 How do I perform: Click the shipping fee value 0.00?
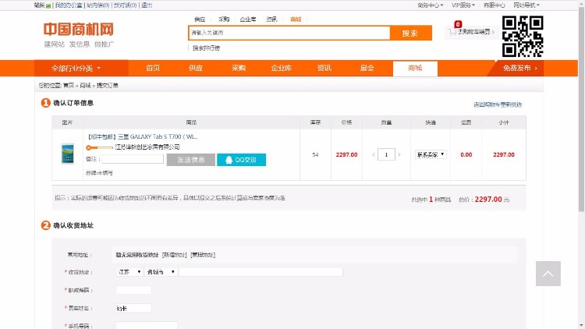(466, 154)
